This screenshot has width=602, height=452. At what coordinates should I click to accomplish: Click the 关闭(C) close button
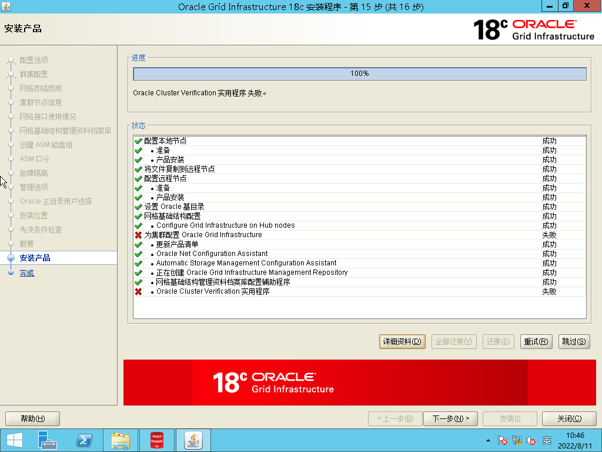point(569,418)
